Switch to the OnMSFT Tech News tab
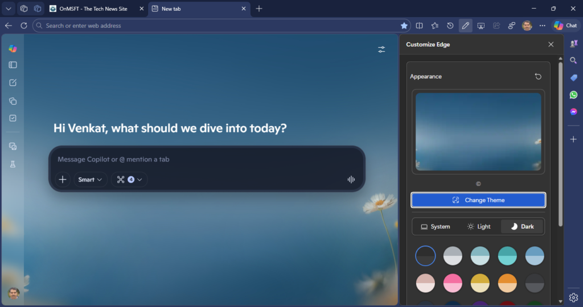Screen dimensions: 583x307 coord(94,9)
